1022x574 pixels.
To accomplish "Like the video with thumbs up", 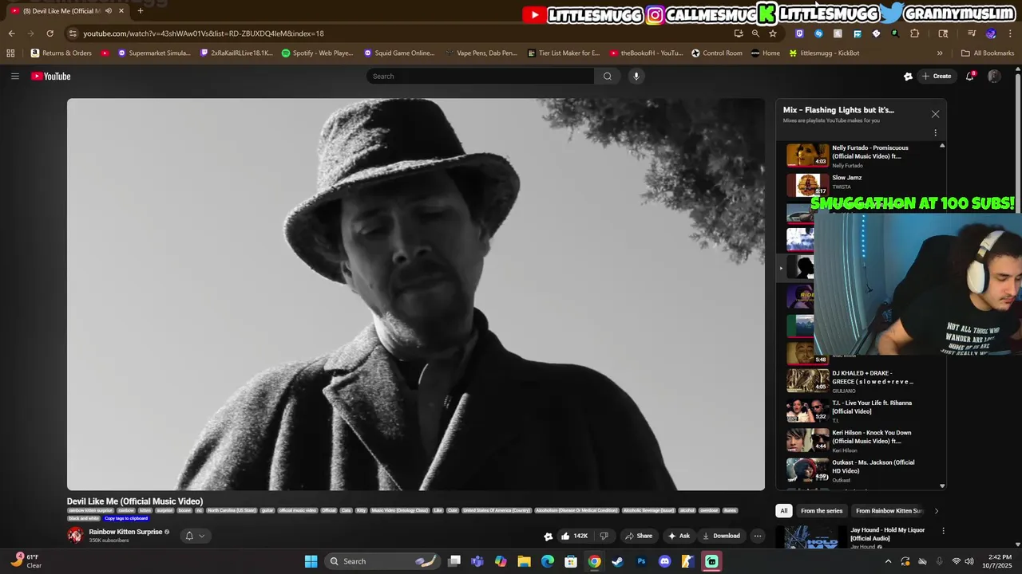I will [575, 536].
